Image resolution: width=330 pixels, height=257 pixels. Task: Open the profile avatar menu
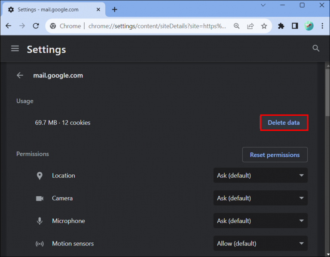click(309, 26)
